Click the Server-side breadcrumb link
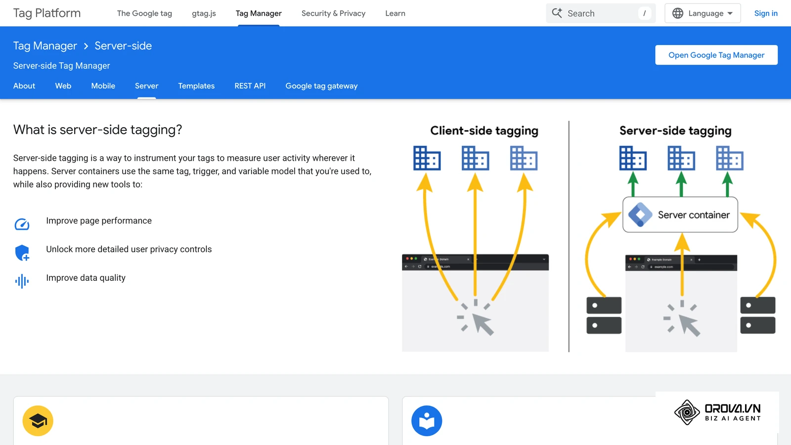The image size is (791, 445). pyautogui.click(x=123, y=46)
